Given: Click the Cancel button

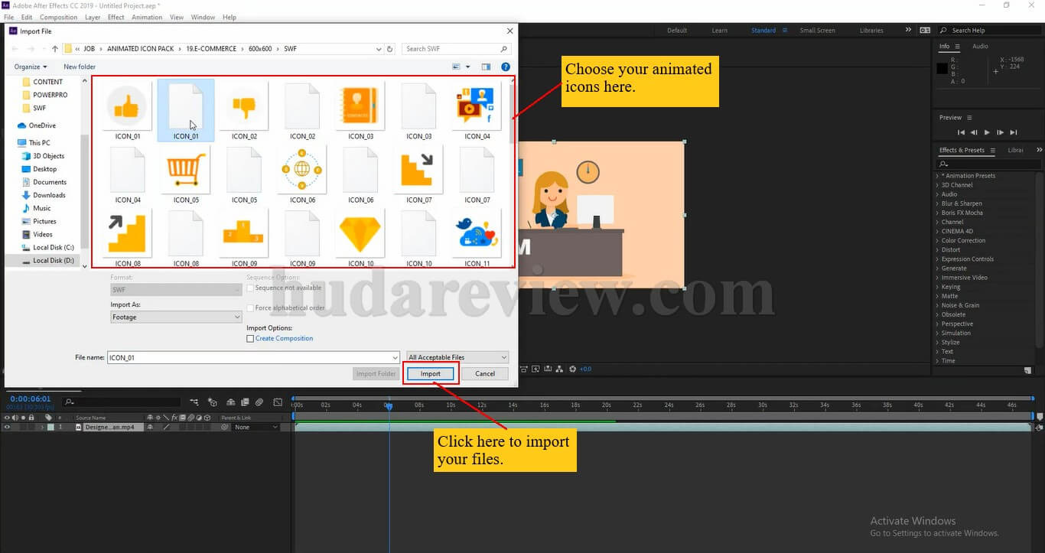Looking at the screenshot, I should pyautogui.click(x=483, y=373).
